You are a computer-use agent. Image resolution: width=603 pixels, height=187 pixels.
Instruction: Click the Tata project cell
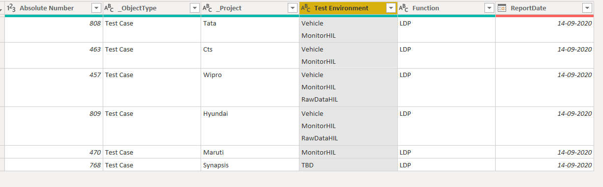[250, 29]
